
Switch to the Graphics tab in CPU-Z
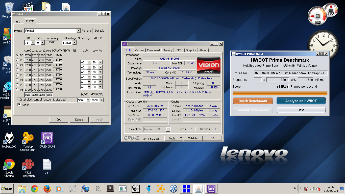(x=191, y=50)
